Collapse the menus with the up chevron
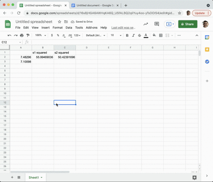213x182 pixels. 197,36
